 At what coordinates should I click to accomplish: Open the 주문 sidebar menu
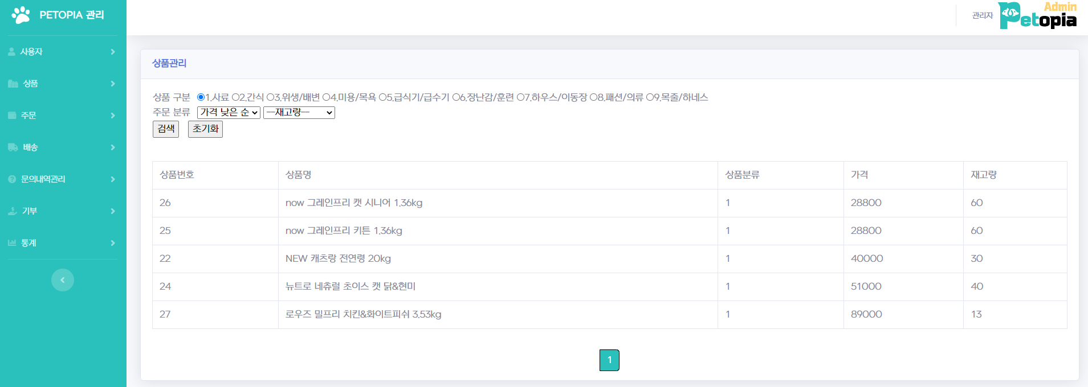click(x=63, y=116)
